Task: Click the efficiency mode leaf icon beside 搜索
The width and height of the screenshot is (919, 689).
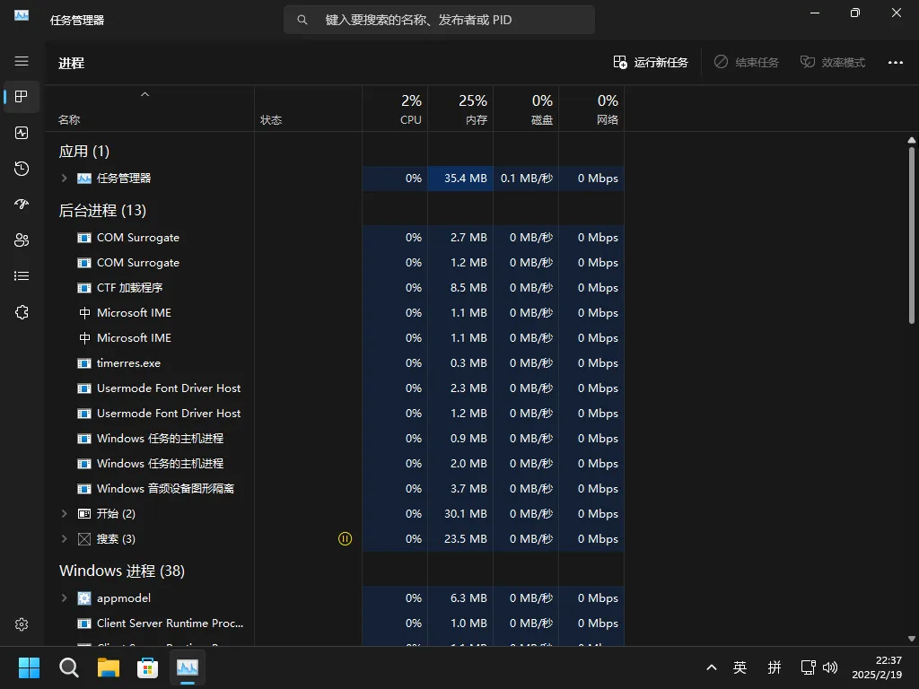Action: point(345,538)
